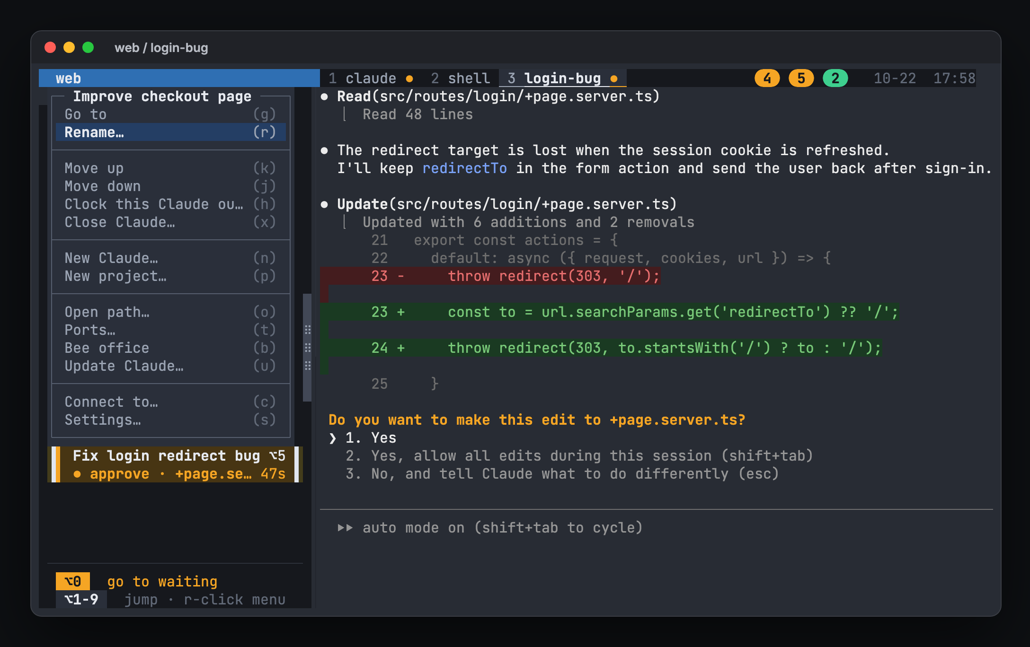Click the web project header

coord(179,78)
